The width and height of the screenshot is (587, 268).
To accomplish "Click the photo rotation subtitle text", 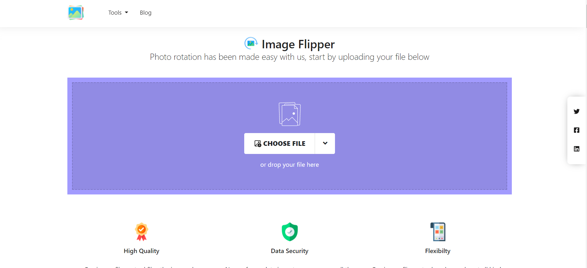I will point(289,57).
